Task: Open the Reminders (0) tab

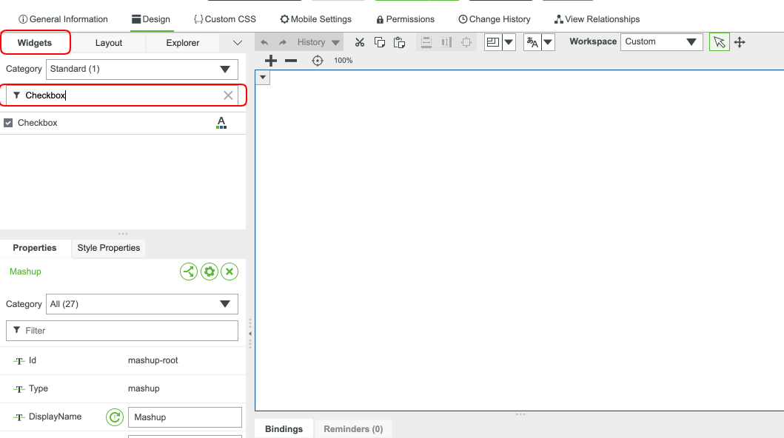Action: click(353, 429)
